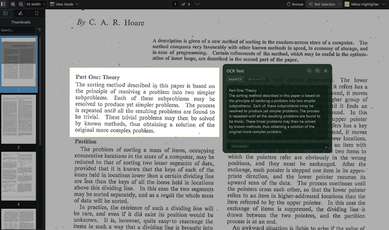Select the page 2 thumbnail

point(18,119)
